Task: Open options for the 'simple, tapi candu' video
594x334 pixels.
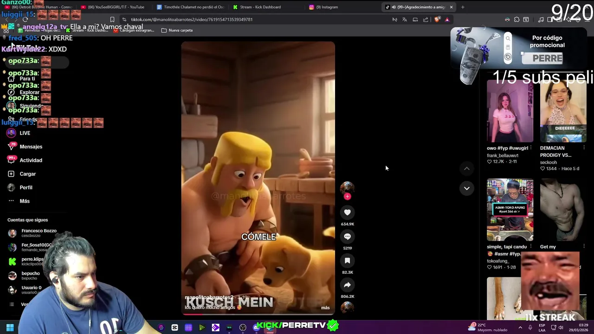Action: pyautogui.click(x=530, y=247)
